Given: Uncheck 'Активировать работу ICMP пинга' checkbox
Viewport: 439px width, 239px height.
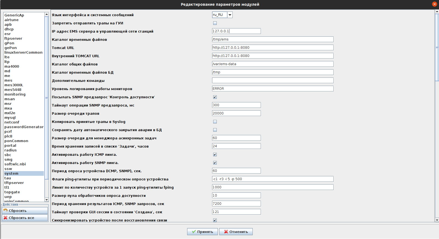Looking at the screenshot, I should (x=215, y=155).
